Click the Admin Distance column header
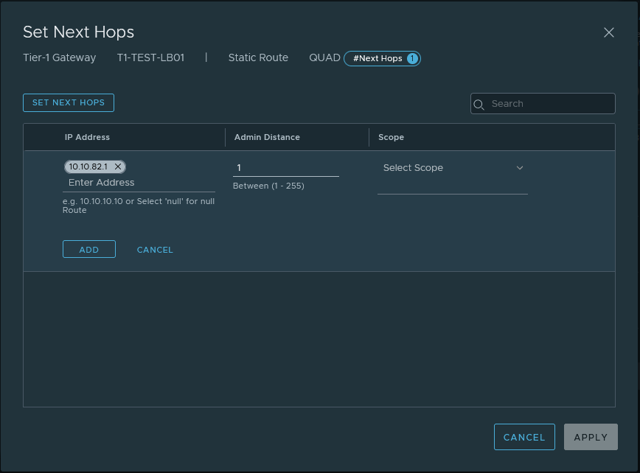 267,137
